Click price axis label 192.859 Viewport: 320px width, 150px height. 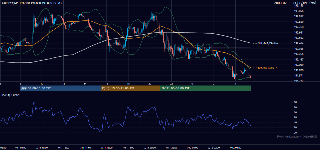299,22
